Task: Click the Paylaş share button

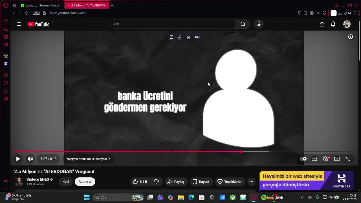Action: point(176,182)
